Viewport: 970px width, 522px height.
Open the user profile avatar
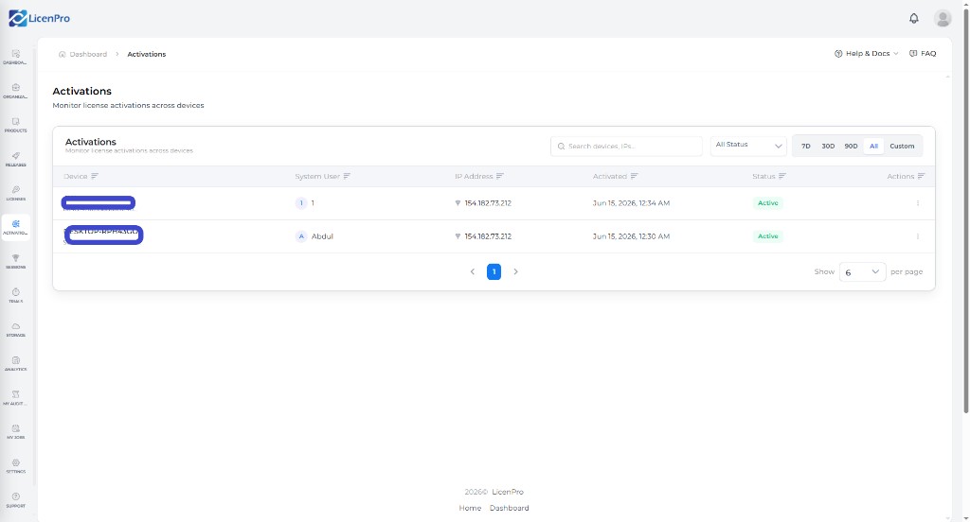click(943, 19)
